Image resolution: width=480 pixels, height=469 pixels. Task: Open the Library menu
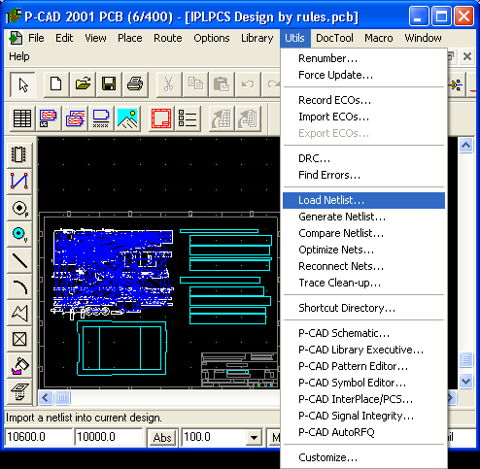(257, 38)
